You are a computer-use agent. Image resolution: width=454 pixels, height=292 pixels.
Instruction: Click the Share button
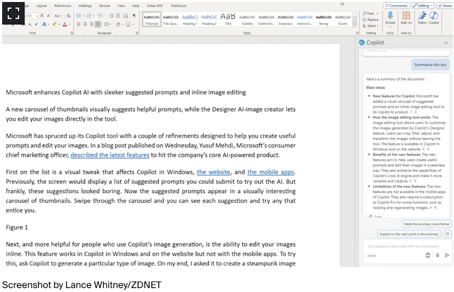pyautogui.click(x=444, y=6)
